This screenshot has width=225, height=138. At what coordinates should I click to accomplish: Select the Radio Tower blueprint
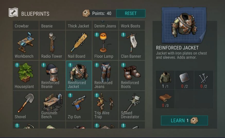pyautogui.click(x=52, y=45)
